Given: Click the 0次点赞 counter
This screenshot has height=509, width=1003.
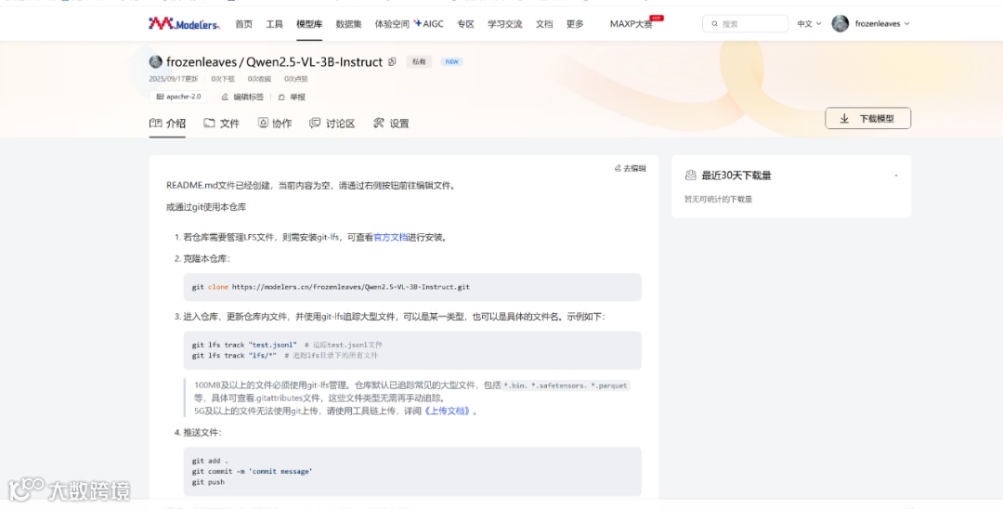Looking at the screenshot, I should (x=296, y=79).
